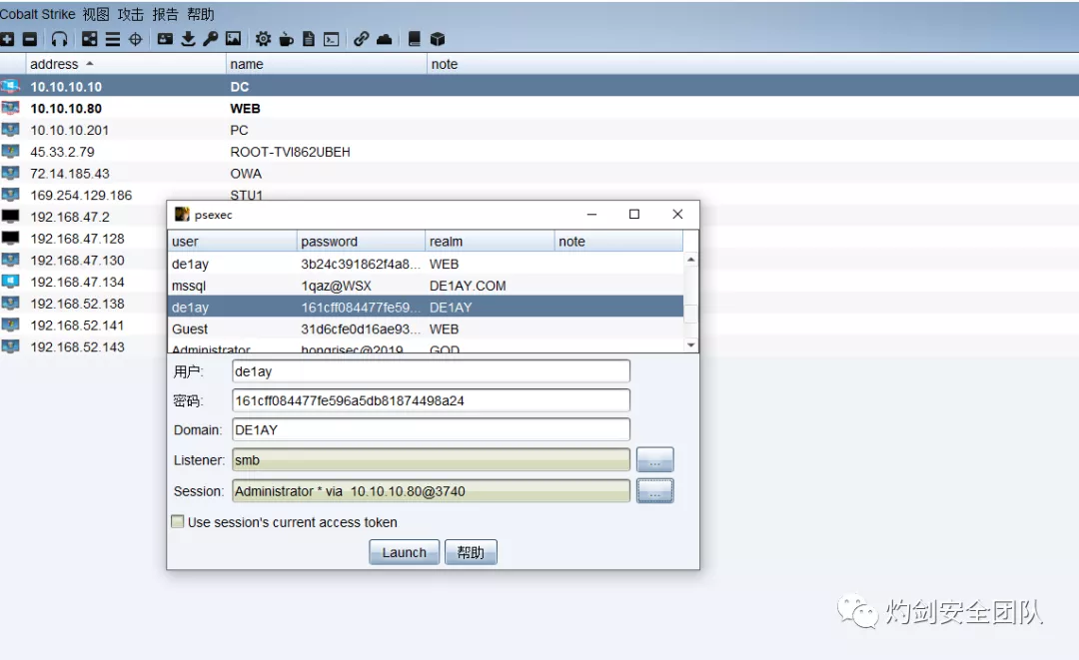Open the 帮助 (Help) menu

coord(200,14)
